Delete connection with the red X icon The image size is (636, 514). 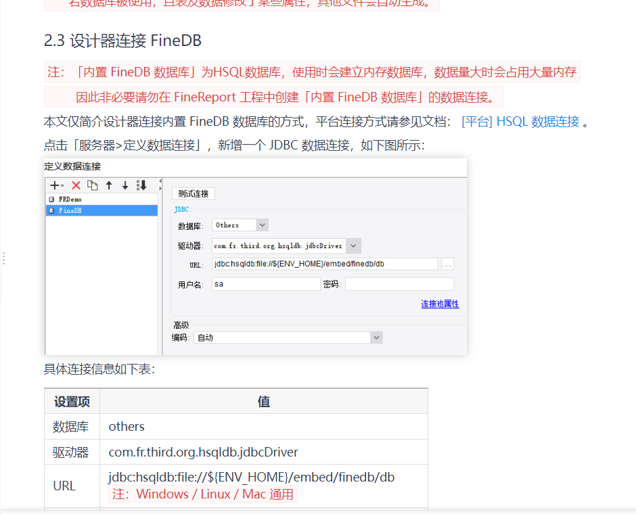tap(76, 186)
